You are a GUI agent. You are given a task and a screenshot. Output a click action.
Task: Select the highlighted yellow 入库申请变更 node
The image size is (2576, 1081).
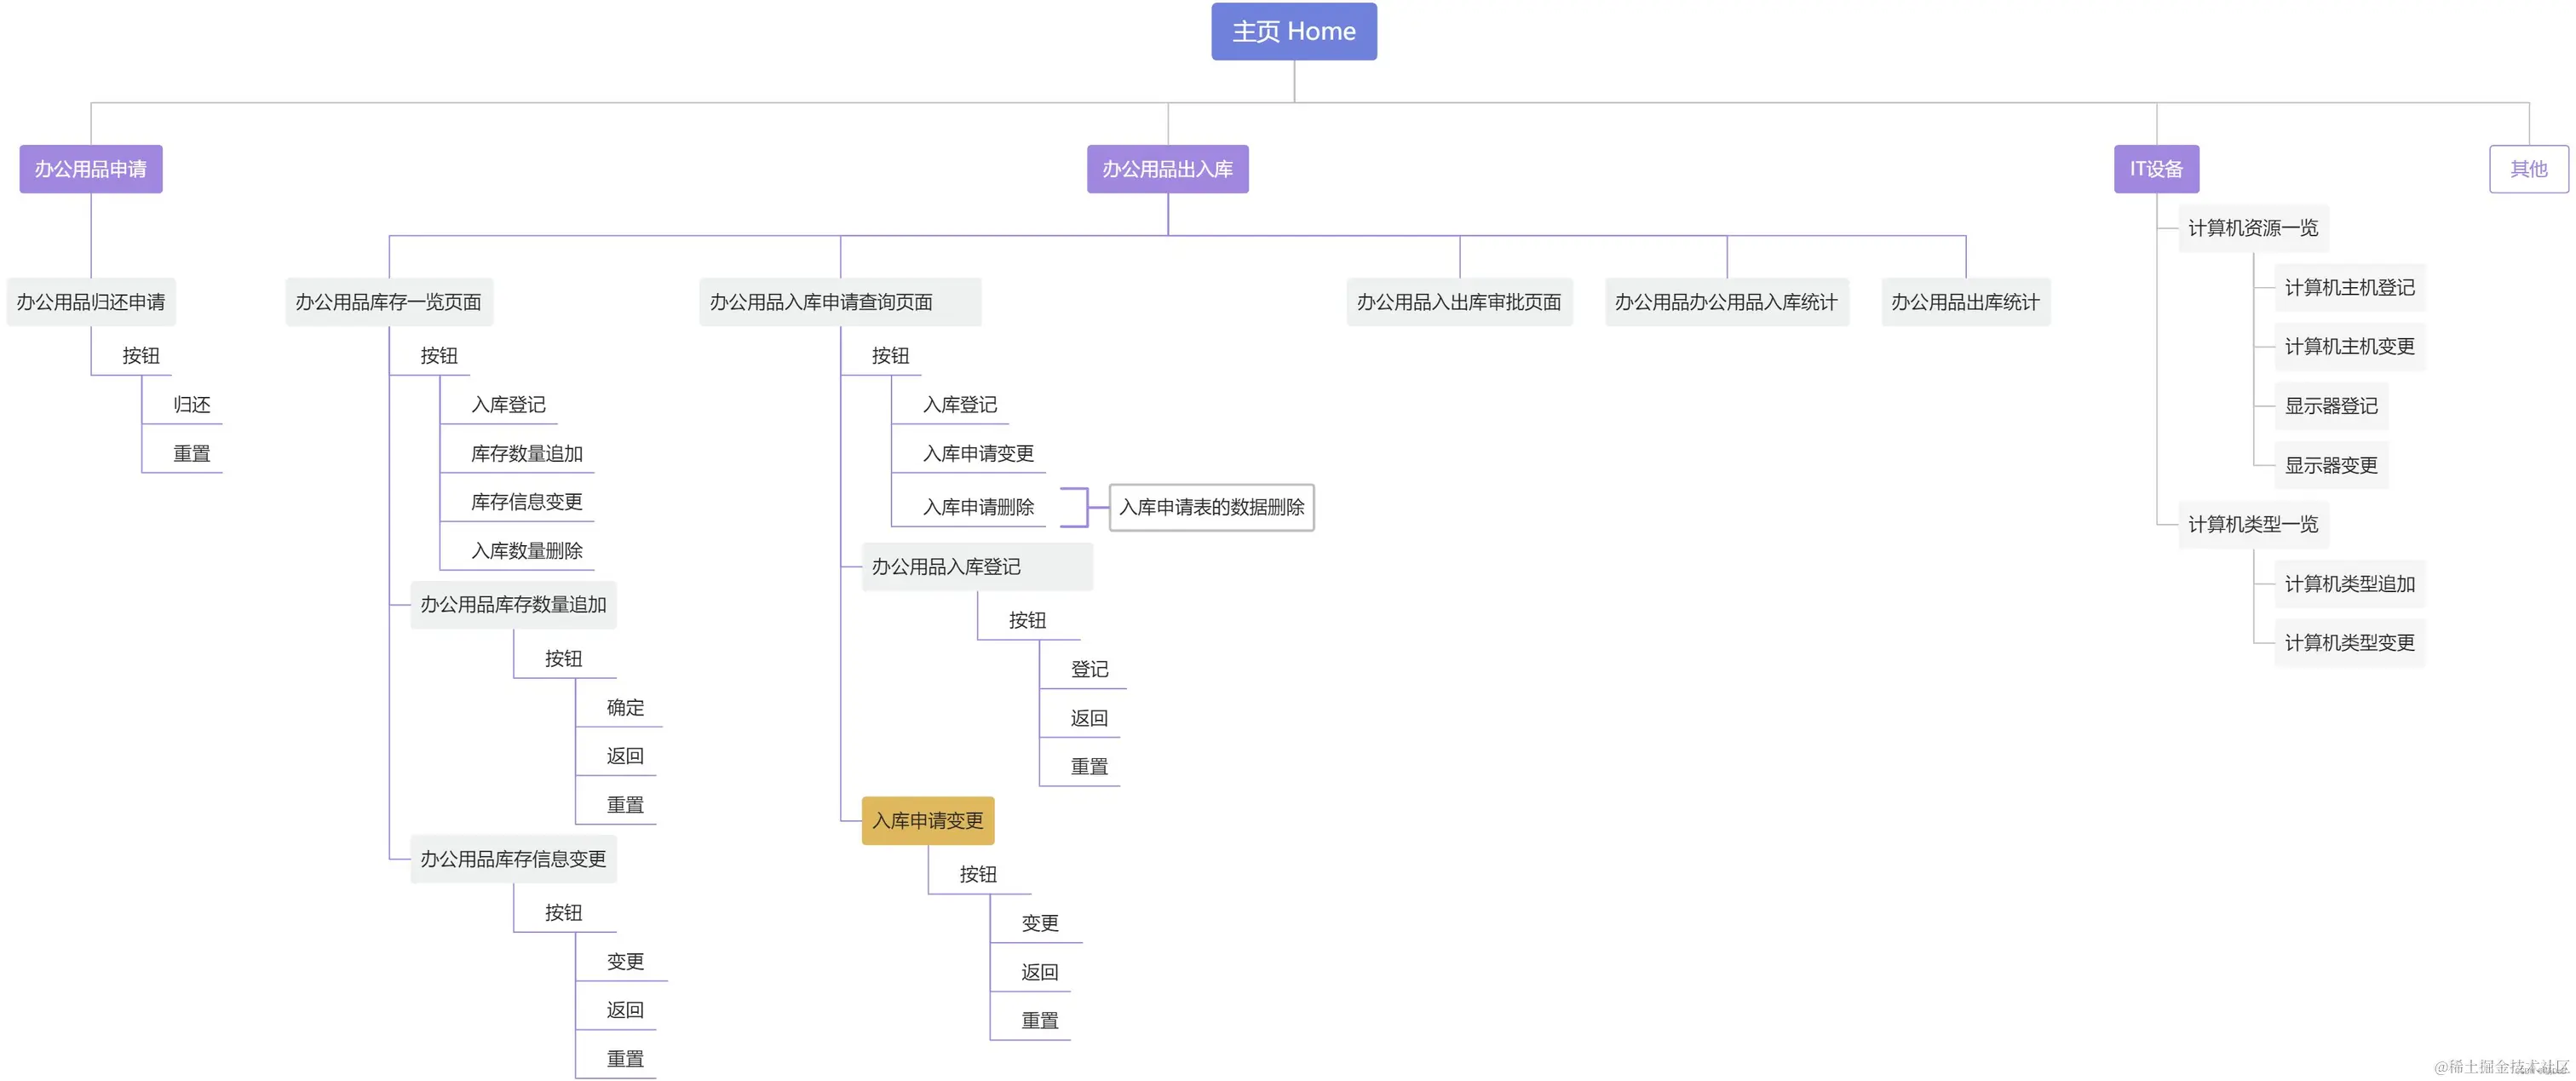click(928, 820)
